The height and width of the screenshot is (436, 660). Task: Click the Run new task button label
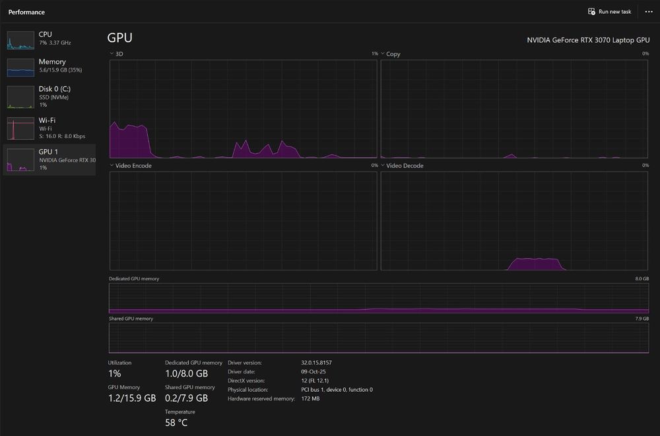click(x=614, y=12)
